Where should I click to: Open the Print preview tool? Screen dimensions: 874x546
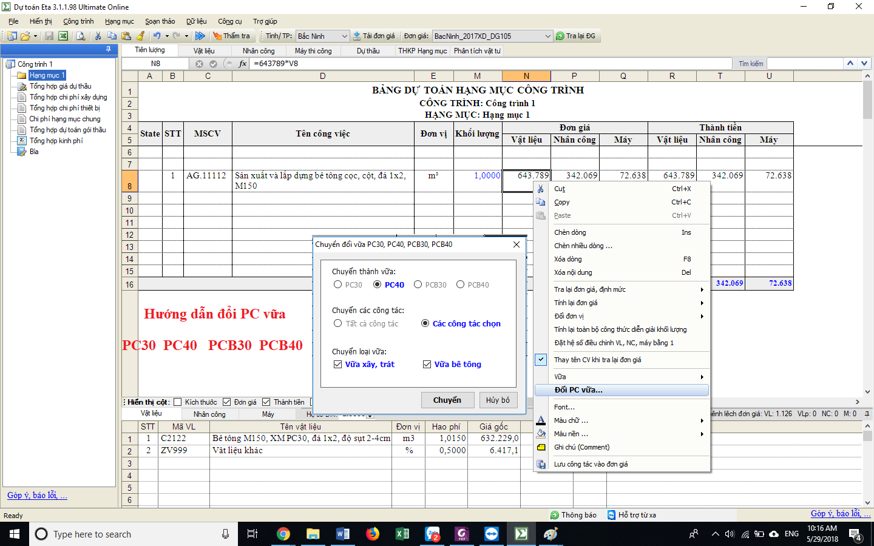[x=80, y=36]
